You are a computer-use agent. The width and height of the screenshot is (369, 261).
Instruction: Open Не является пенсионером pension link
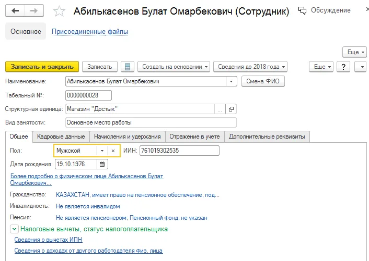132,218
